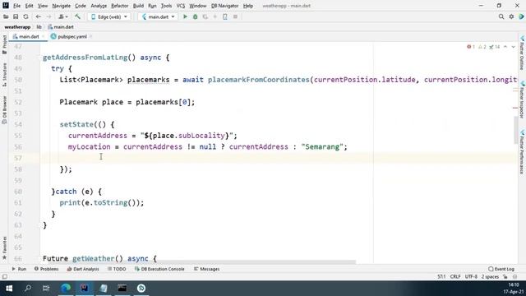Open the Problems tool window
This screenshot has width=526, height=296.
46,269
